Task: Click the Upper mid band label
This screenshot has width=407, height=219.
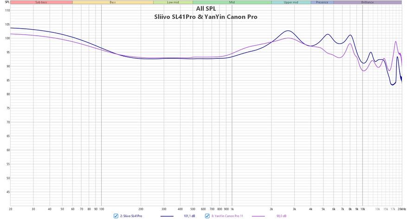Action: [291, 2]
